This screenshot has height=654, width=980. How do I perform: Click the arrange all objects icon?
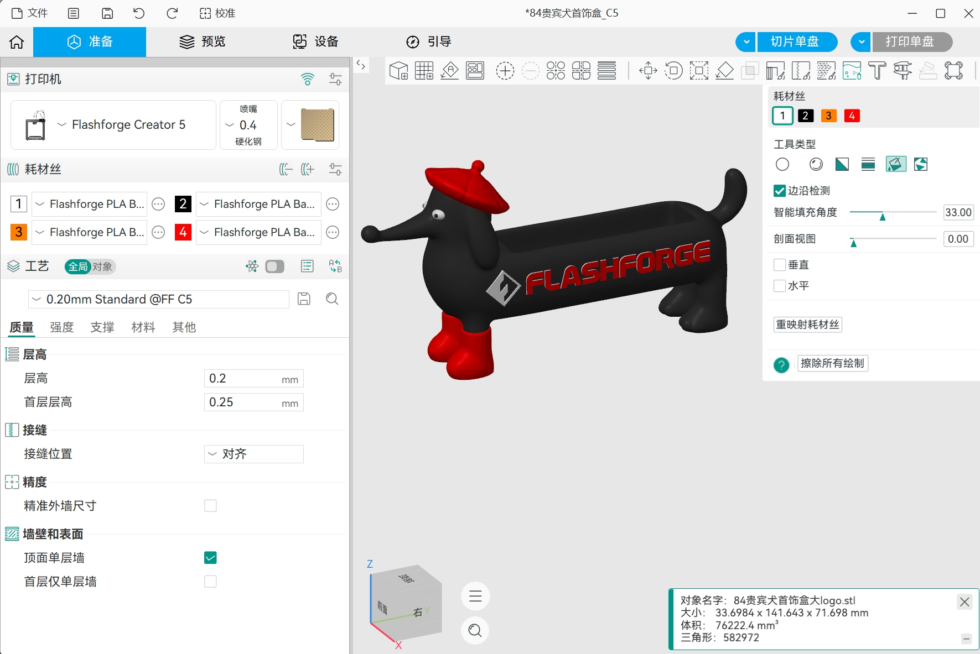tap(475, 71)
